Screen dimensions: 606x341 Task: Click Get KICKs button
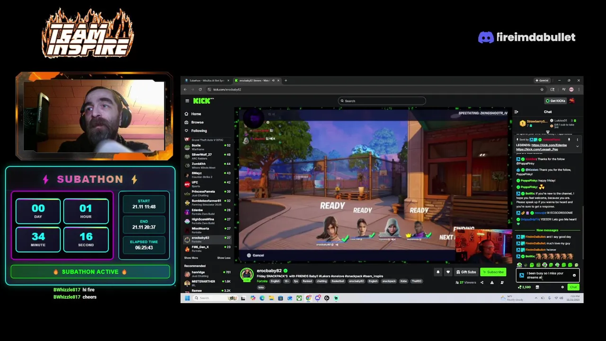(x=555, y=101)
